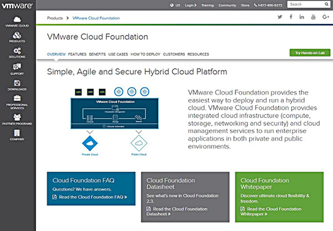Viewport: 333px width, 231px height.
Task: Share on LinkedIn icon
Action: point(301,17)
